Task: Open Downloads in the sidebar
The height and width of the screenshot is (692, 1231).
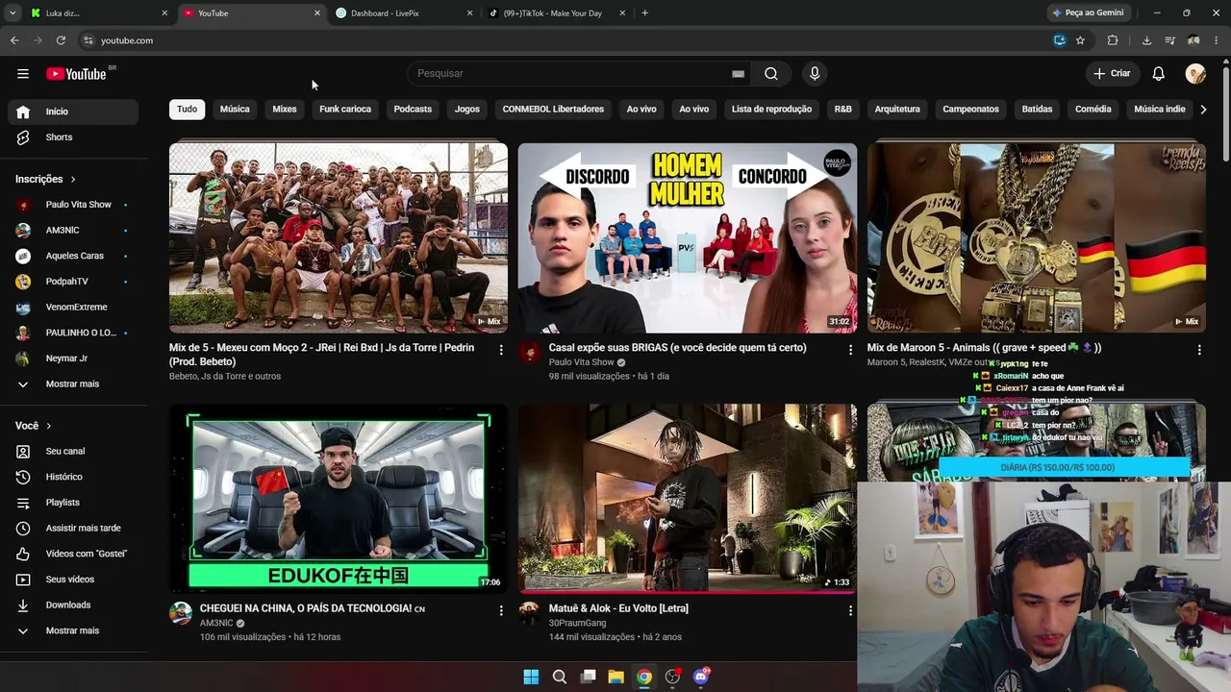Action: tap(73, 605)
